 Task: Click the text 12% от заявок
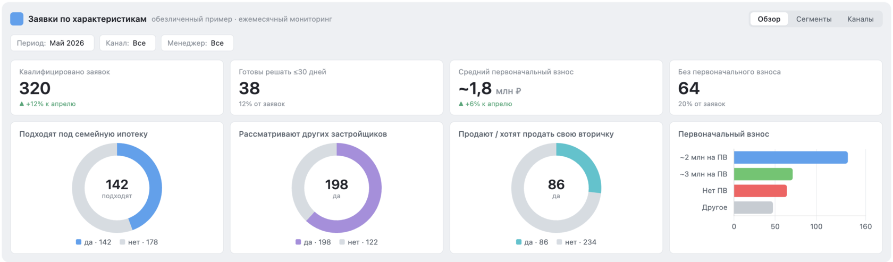(x=262, y=104)
